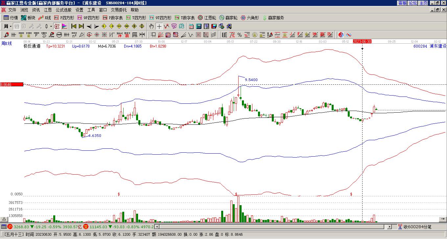Click the yin-yang symbol icon
The width and height of the screenshot is (447, 239).
click(341, 35)
